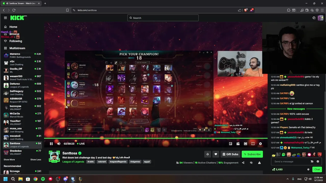Open the mini player view
Screen dimensions: 326x183
[x=230, y=144]
